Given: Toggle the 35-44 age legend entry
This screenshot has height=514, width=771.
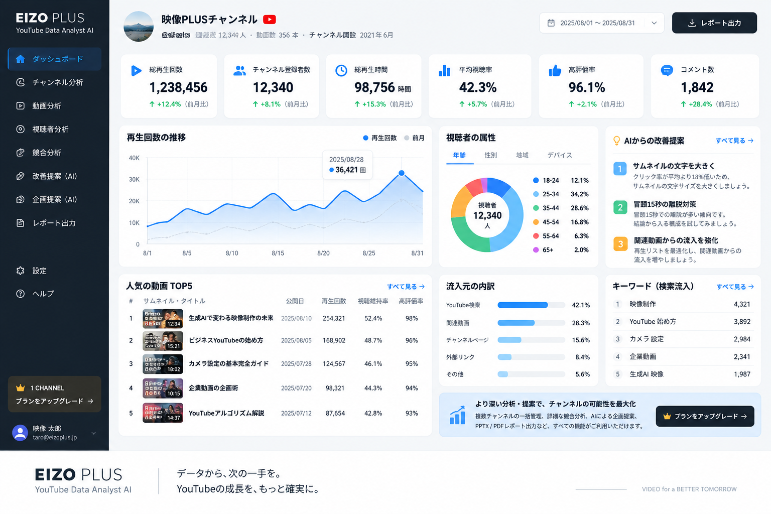Looking at the screenshot, I should [561, 208].
